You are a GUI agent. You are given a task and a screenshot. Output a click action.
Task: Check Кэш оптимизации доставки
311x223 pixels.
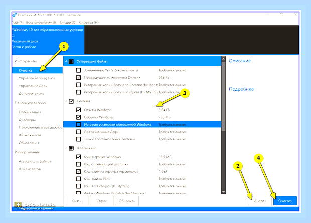point(79,164)
